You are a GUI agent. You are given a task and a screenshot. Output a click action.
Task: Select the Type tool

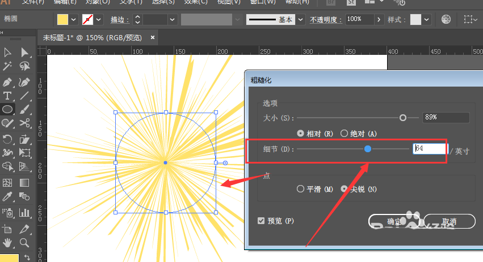coord(7,96)
